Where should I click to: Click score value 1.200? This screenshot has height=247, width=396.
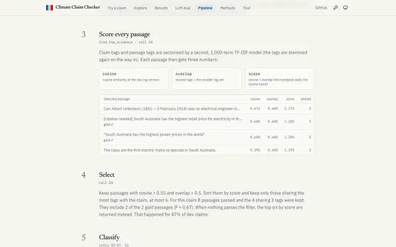tap(289, 137)
